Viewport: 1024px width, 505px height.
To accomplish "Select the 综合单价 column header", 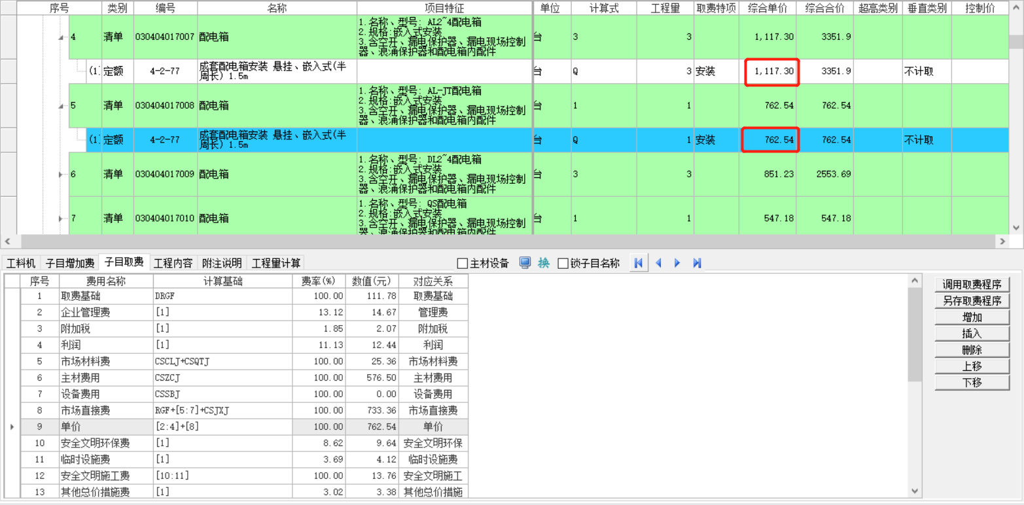I will [768, 8].
